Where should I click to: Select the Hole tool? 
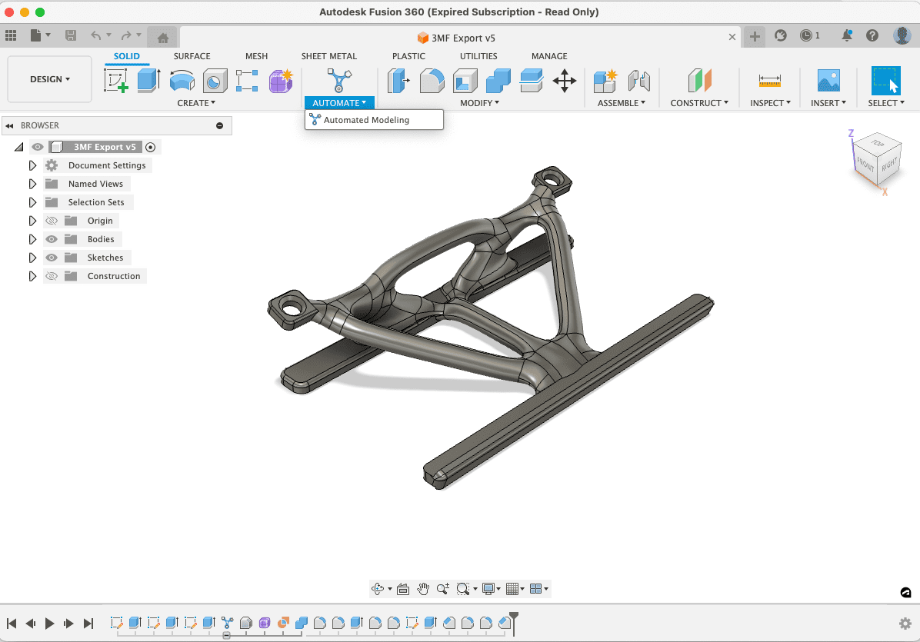(215, 80)
